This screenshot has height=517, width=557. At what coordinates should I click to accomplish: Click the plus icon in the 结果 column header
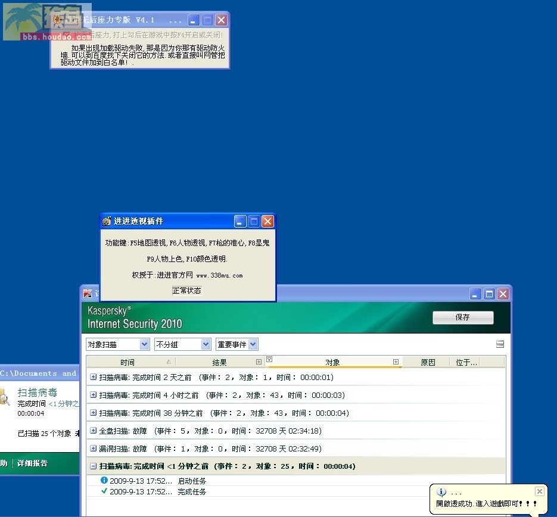(x=259, y=362)
